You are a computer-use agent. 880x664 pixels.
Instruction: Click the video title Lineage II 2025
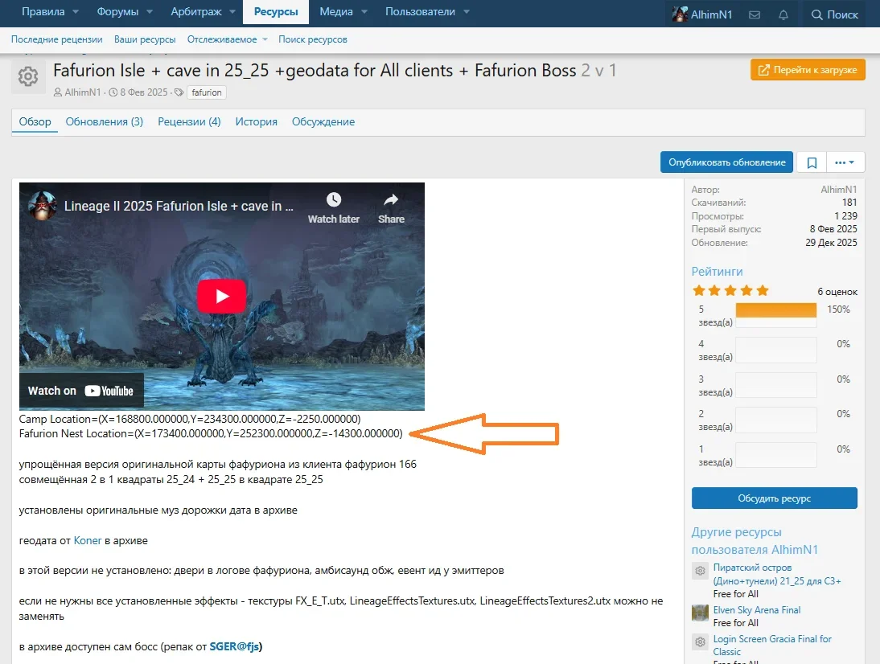[179, 206]
